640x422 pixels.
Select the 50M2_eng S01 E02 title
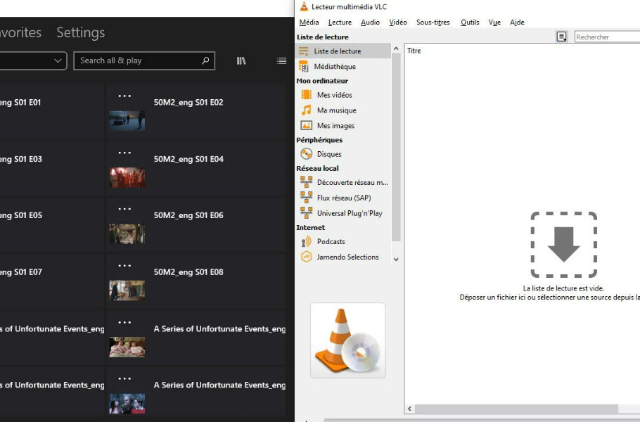tap(188, 103)
